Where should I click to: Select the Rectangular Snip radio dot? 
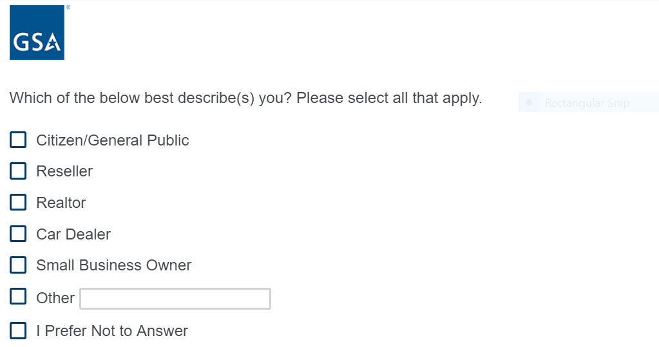tap(529, 102)
